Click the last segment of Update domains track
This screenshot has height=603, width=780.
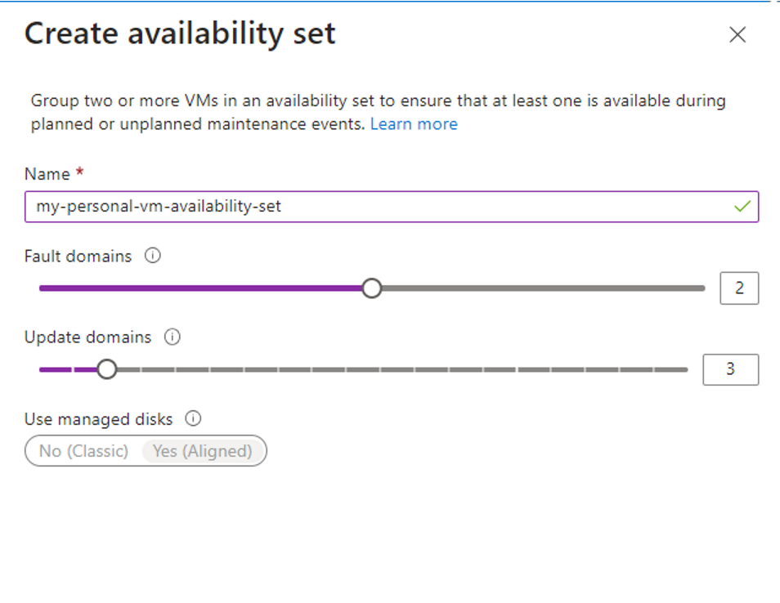tap(671, 369)
